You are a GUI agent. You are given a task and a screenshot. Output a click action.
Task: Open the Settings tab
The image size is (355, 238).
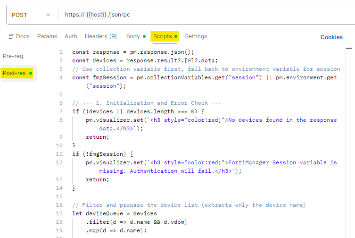click(x=196, y=36)
